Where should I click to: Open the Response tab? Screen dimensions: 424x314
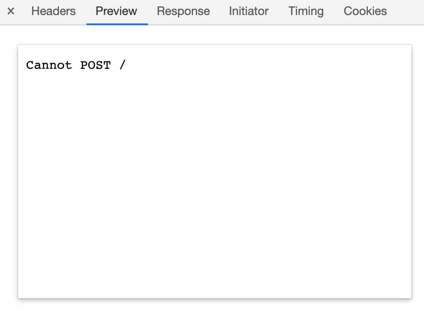coord(184,11)
